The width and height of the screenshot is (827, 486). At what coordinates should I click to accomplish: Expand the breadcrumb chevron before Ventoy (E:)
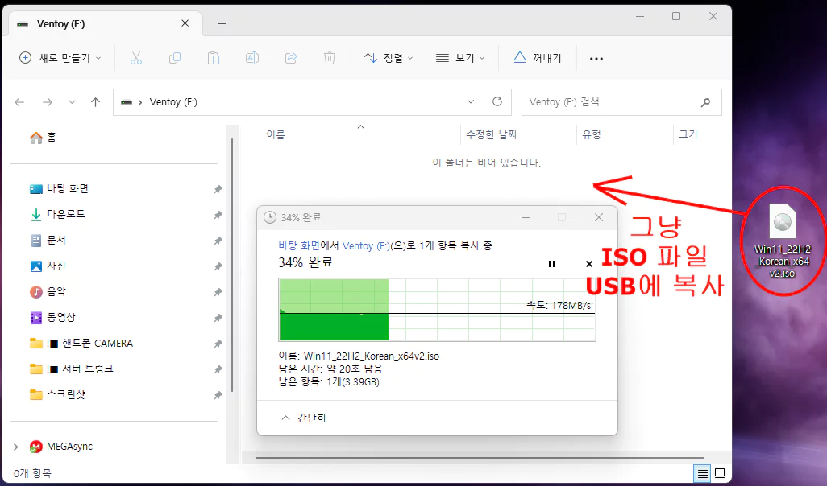click(140, 102)
